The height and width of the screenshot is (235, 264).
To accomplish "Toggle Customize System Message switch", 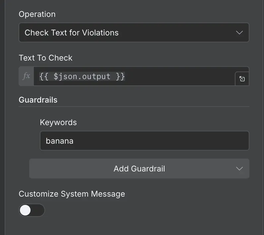I will pyautogui.click(x=32, y=210).
